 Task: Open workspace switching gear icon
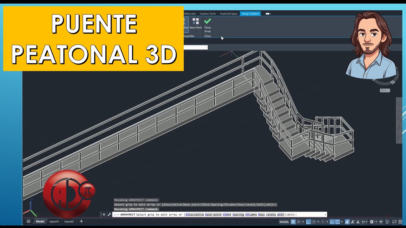click(372, 222)
